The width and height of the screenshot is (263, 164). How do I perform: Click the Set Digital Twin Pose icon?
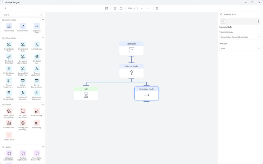coord(9,57)
